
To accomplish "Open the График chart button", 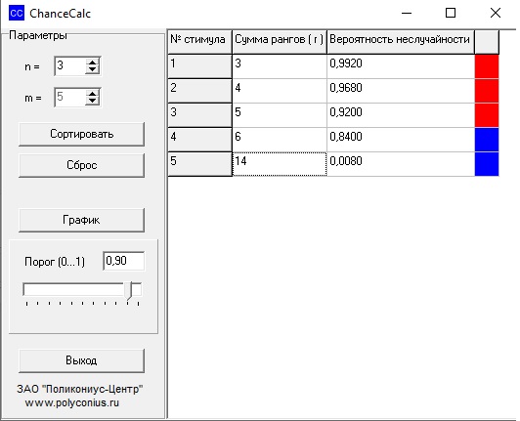I will [81, 220].
